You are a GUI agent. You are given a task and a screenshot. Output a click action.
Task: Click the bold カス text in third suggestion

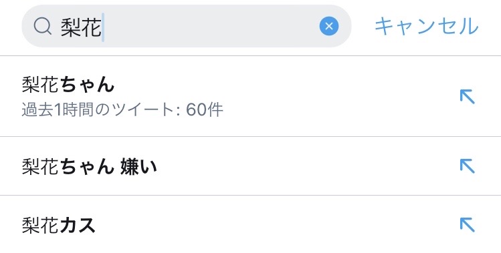click(78, 225)
